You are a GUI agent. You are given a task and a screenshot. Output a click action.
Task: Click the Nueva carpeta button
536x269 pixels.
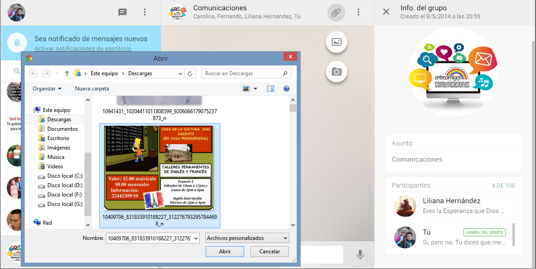click(92, 89)
